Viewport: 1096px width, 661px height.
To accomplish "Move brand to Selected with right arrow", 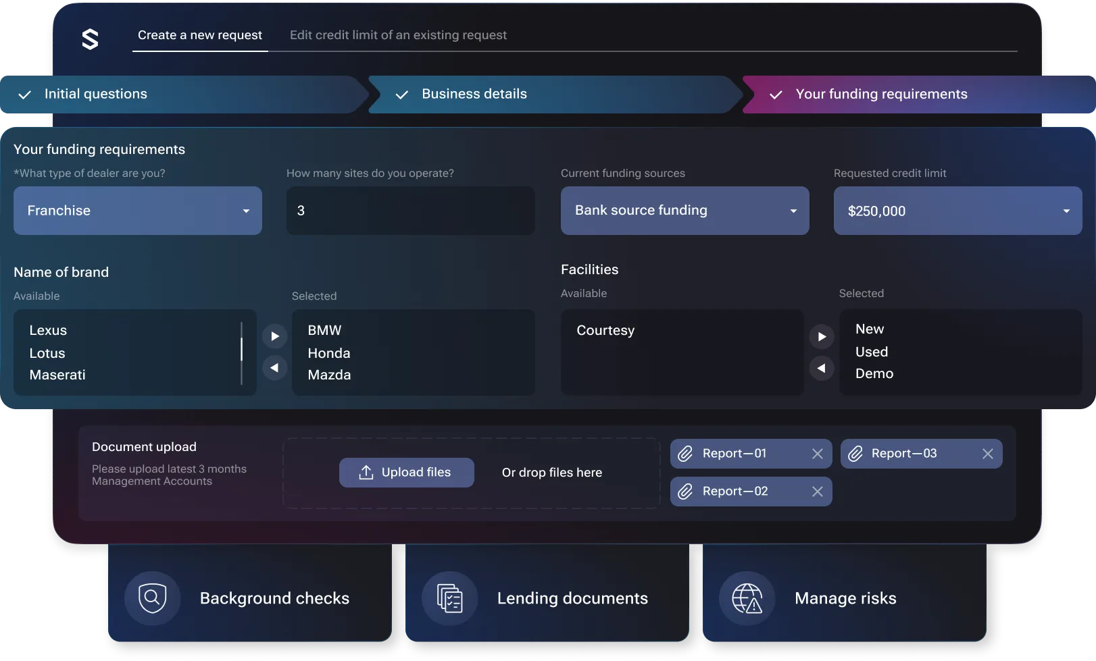I will pyautogui.click(x=274, y=336).
